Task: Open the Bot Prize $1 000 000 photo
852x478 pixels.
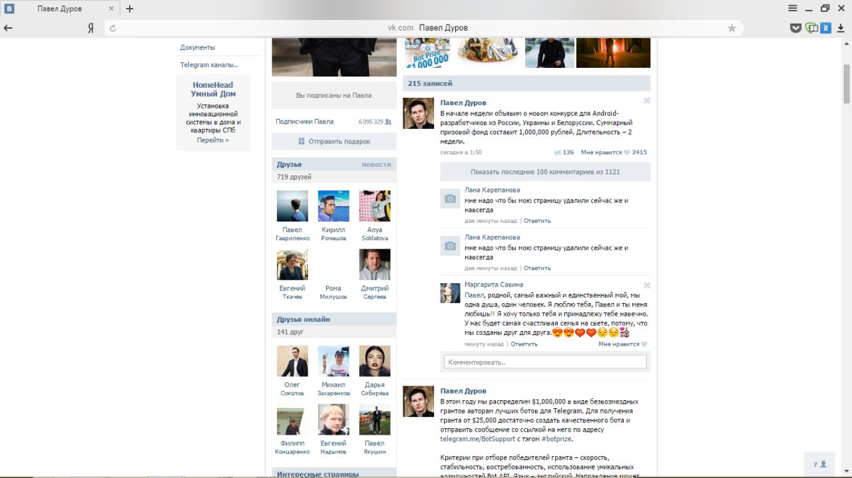Action: click(427, 53)
